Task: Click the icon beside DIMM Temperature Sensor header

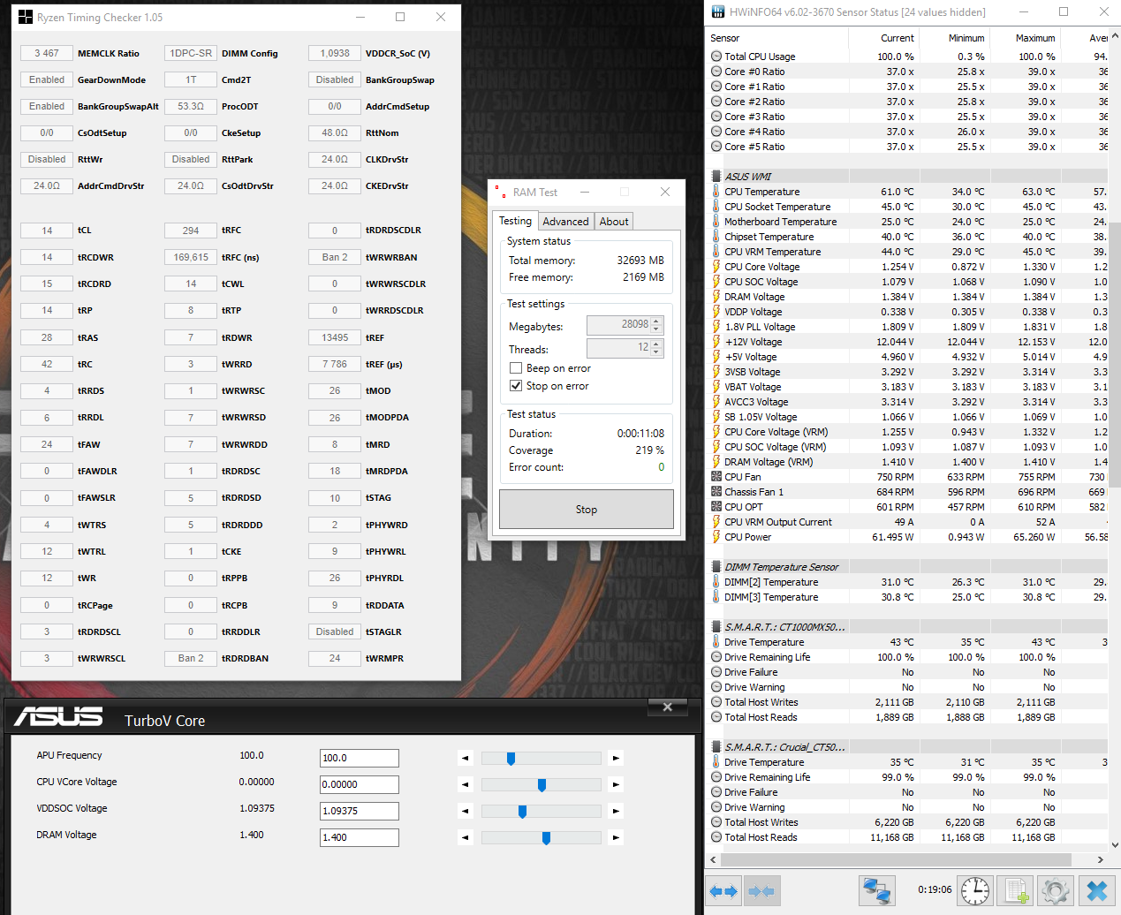Action: [716, 567]
